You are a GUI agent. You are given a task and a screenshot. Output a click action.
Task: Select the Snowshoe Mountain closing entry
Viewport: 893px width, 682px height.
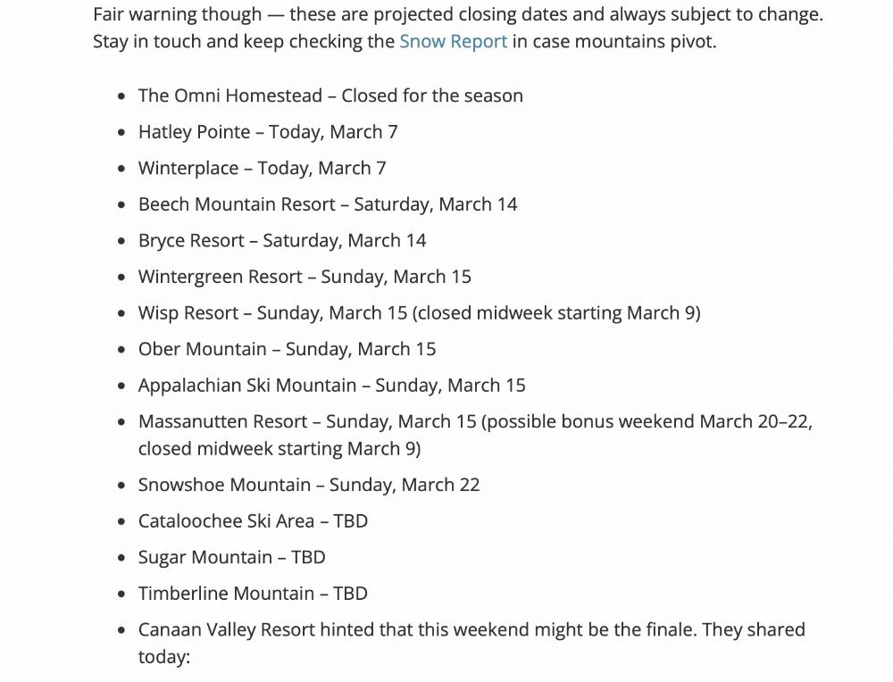coord(309,485)
